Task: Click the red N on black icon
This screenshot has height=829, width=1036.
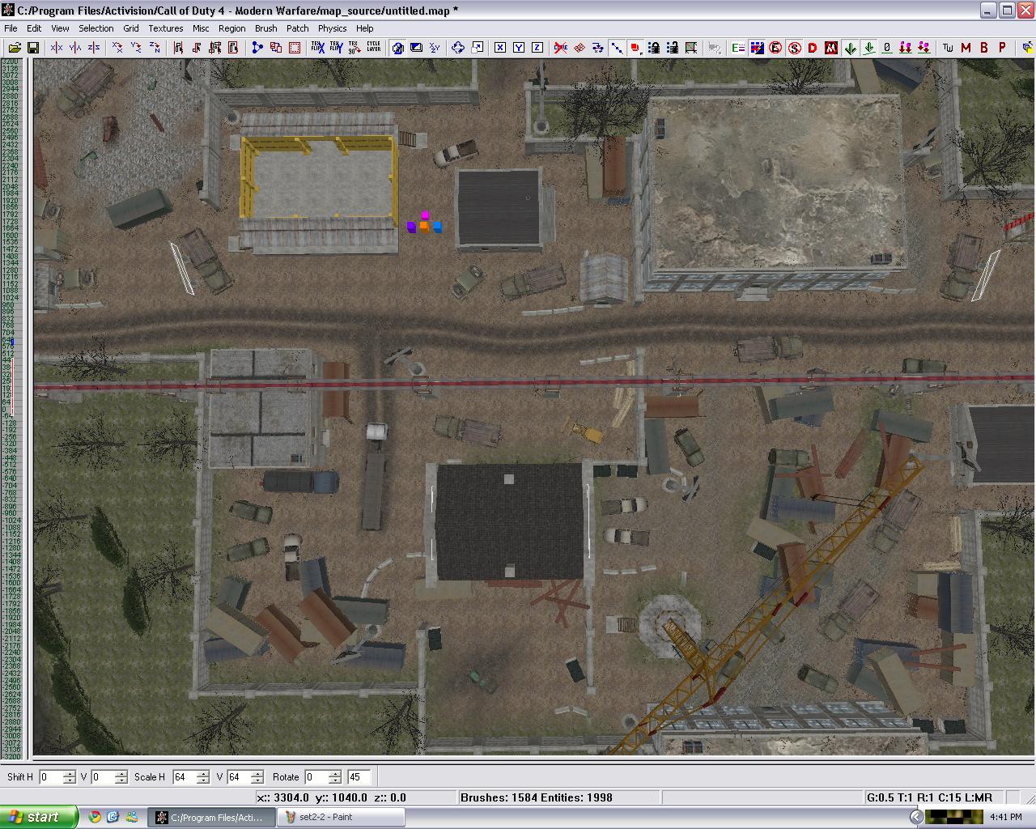Action: tap(831, 48)
